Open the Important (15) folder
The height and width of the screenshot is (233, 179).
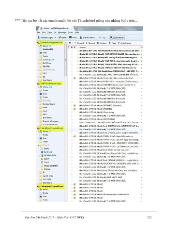(50, 166)
